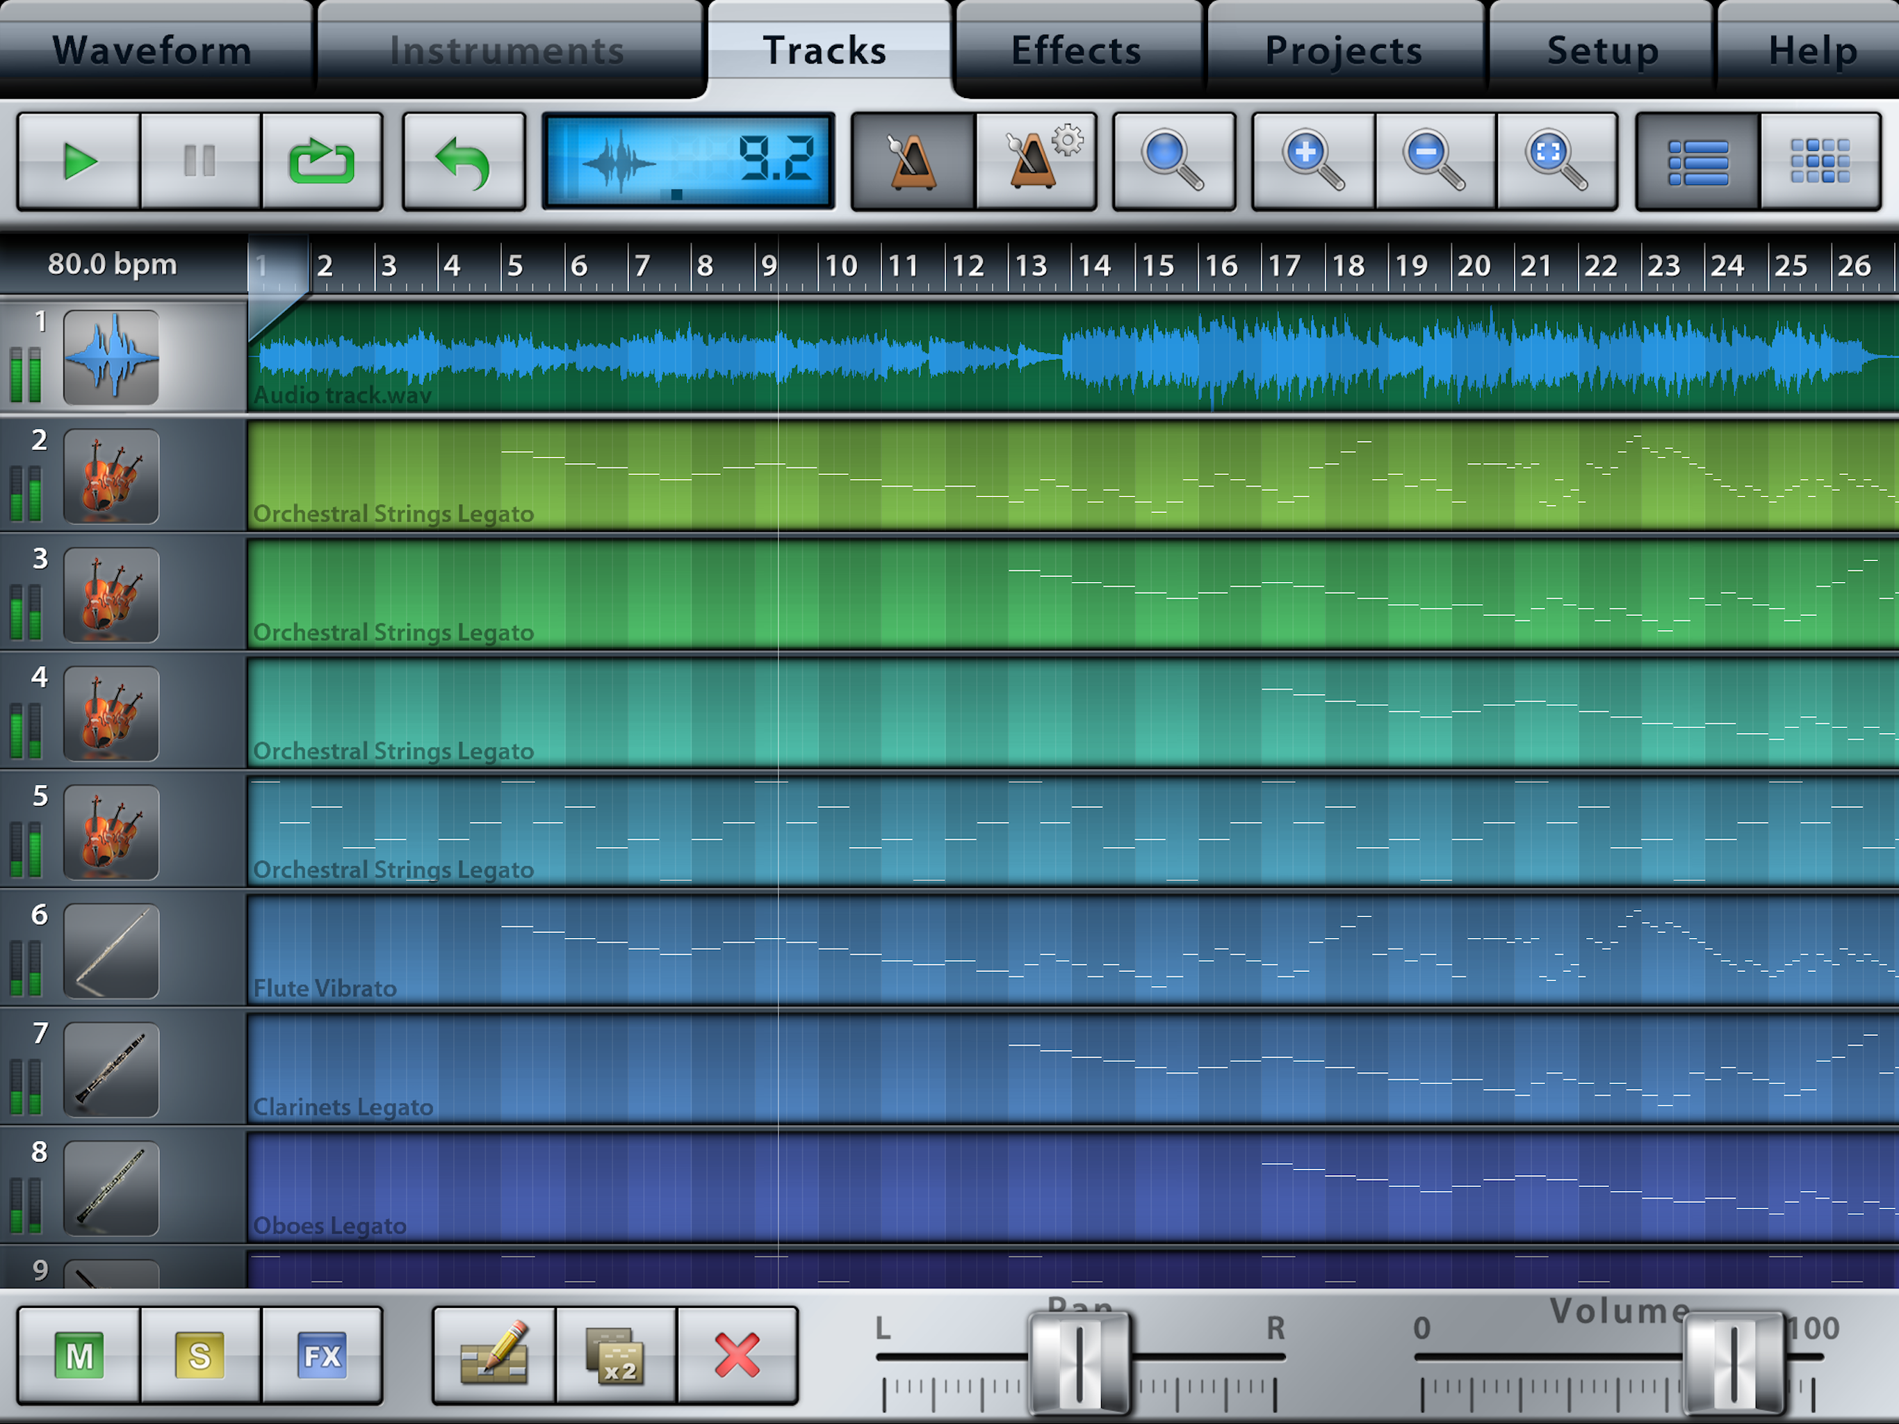Select the audio waveform icon on track 1

coord(112,357)
